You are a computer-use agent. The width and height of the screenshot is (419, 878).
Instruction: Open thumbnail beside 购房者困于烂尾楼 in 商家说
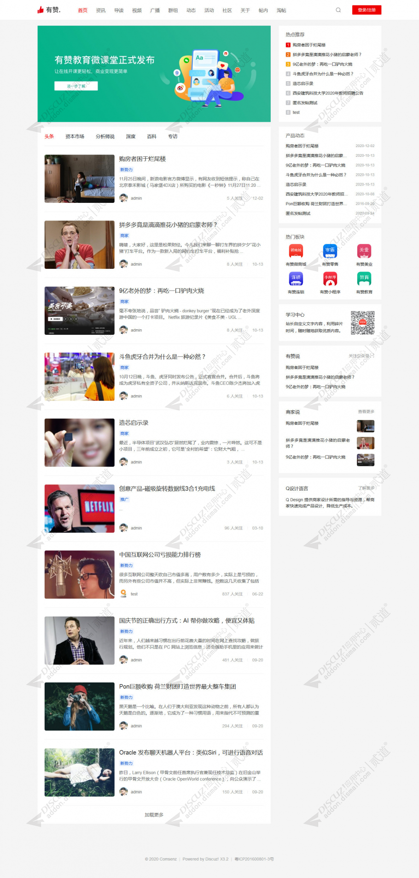(366, 426)
